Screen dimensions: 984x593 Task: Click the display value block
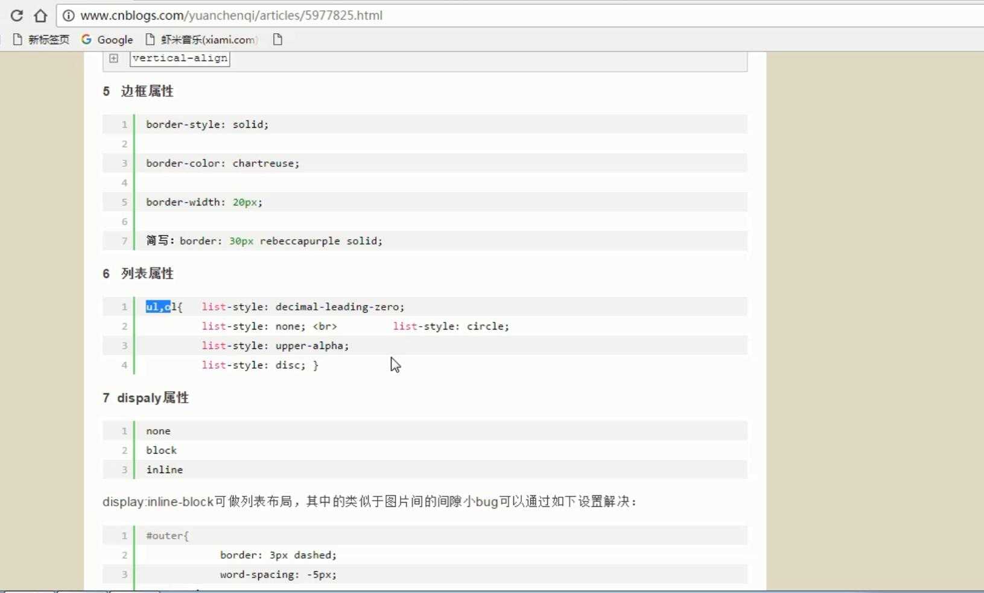161,450
